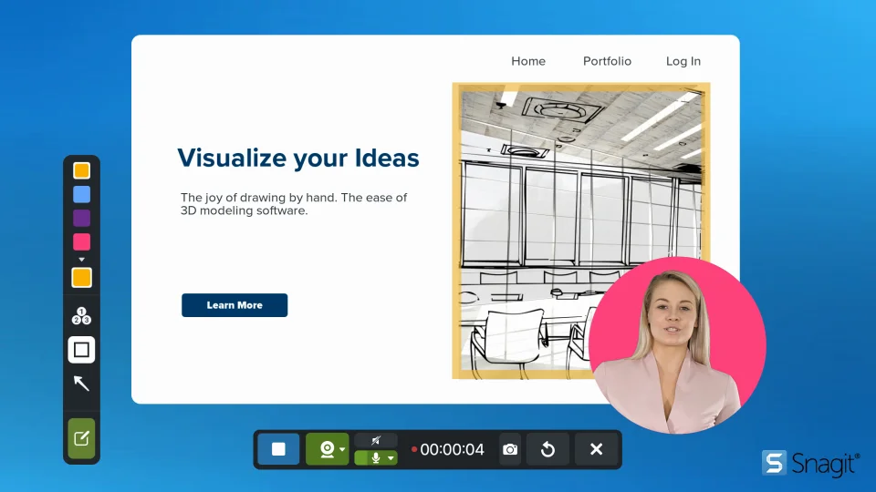Screen dimensions: 876x492
Task: Click the Learn More button
Action: (235, 305)
